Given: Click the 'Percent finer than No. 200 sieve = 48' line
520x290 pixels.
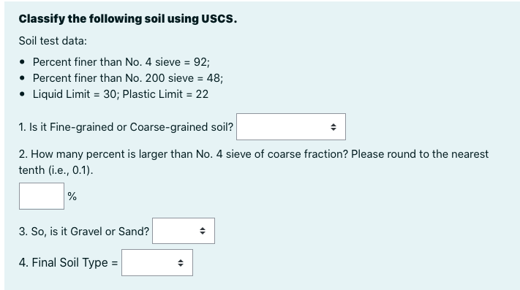Looking at the screenshot, I should 128,78.
